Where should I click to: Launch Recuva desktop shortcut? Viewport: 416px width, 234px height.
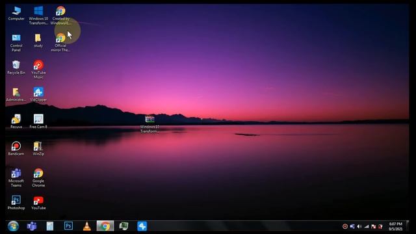(x=16, y=122)
